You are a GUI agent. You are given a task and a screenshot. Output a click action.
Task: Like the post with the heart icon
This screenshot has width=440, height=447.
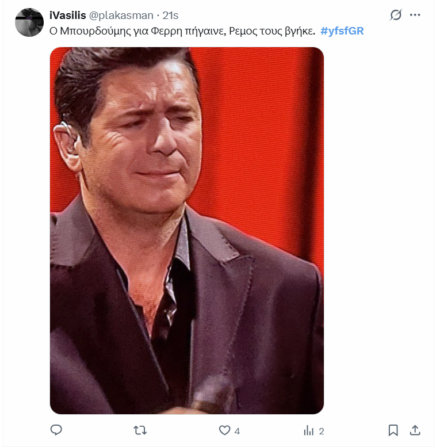[224, 430]
